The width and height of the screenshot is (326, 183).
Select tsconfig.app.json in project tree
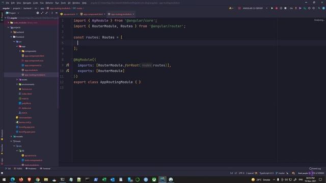click(26, 127)
